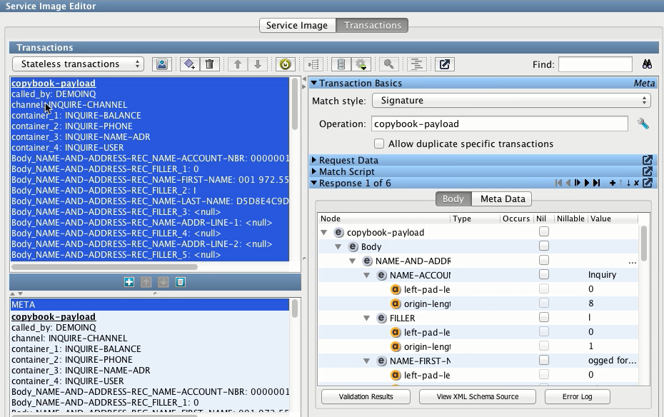664x417 pixels.
Task: Click the delete transaction trash icon
Action: point(208,64)
